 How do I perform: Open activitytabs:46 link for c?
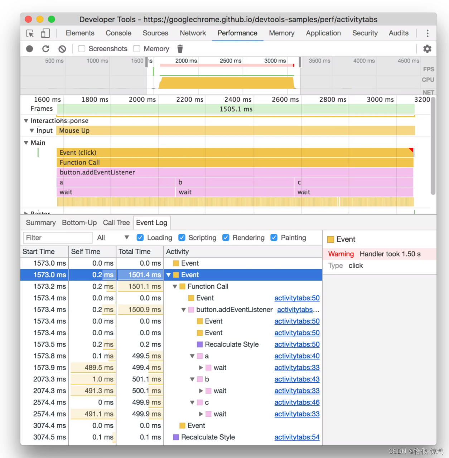pos(297,402)
